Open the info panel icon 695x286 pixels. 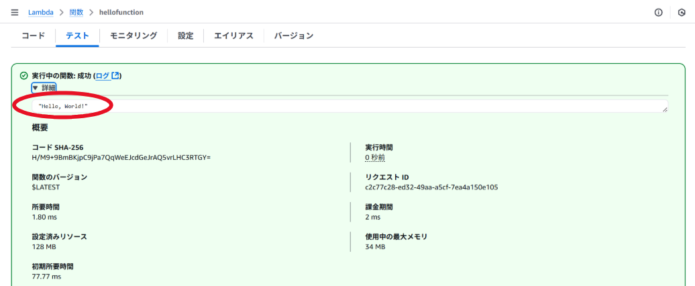tap(659, 12)
